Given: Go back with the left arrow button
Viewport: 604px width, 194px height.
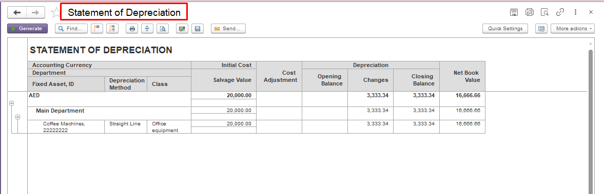Looking at the screenshot, I should point(17,12).
